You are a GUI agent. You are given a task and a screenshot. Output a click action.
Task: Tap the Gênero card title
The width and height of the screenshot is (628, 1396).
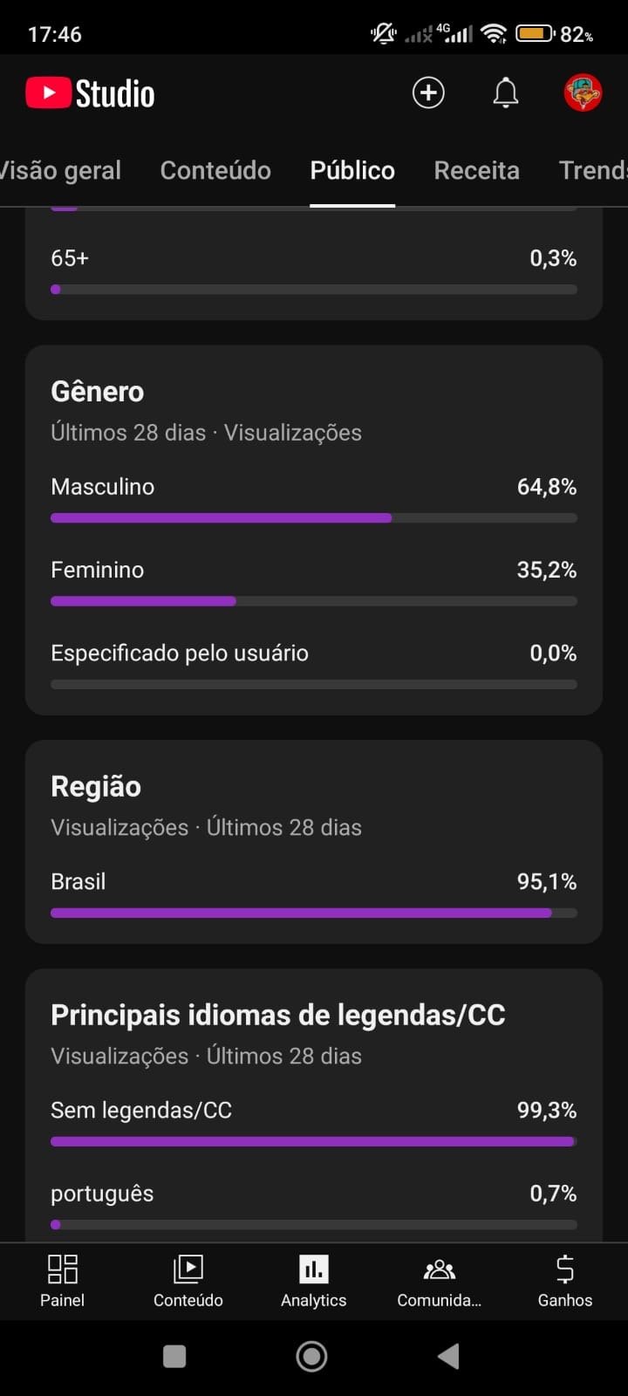click(x=98, y=392)
